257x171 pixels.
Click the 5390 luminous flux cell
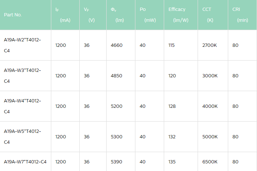click(116, 161)
